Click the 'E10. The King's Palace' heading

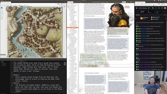(x=114, y=36)
